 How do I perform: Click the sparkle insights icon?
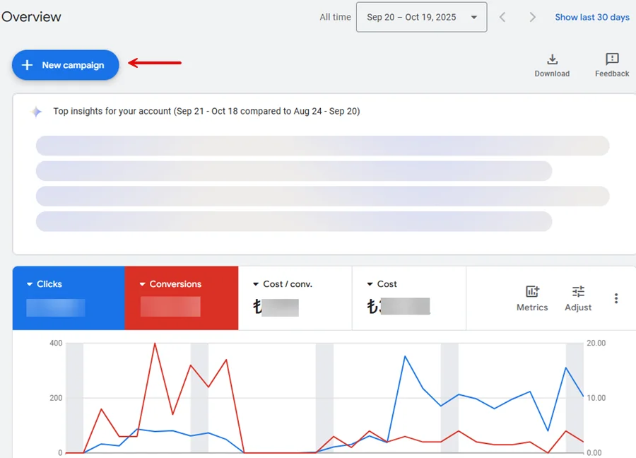pos(36,112)
